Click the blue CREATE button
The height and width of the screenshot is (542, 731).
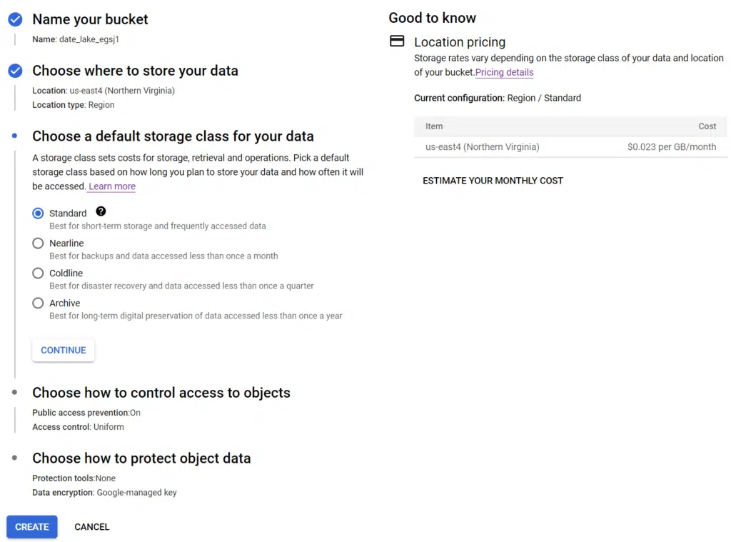tap(31, 526)
